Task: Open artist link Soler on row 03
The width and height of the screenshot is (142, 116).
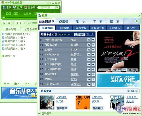Action: pyautogui.click(x=74, y=50)
